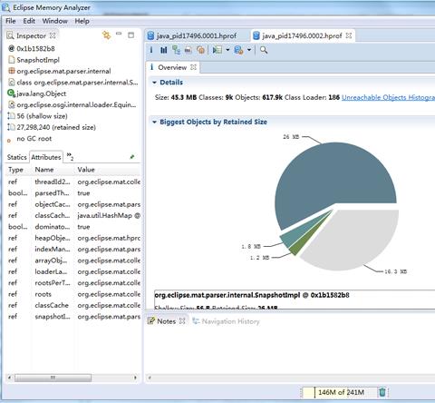Screen dimensions: 435x403
Task: Click the Run Garbage Collector trash icon
Action: (x=382, y=392)
